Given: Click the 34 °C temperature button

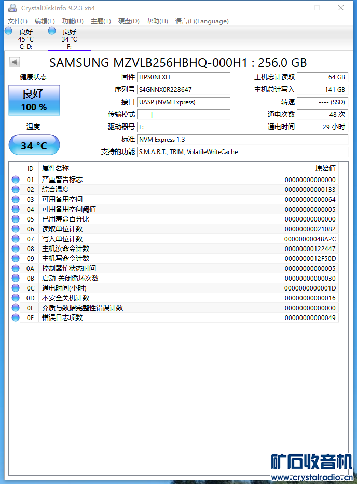Looking at the screenshot, I should pos(34,145).
